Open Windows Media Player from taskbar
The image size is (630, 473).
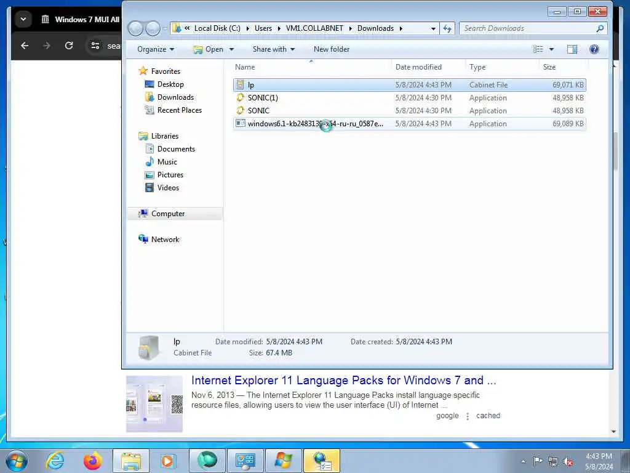click(167, 461)
